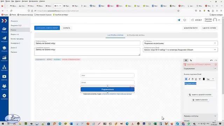Toggle italic formatting for button text
Image resolution: width=224 pixels, height=126 pixels.
click(x=189, y=79)
